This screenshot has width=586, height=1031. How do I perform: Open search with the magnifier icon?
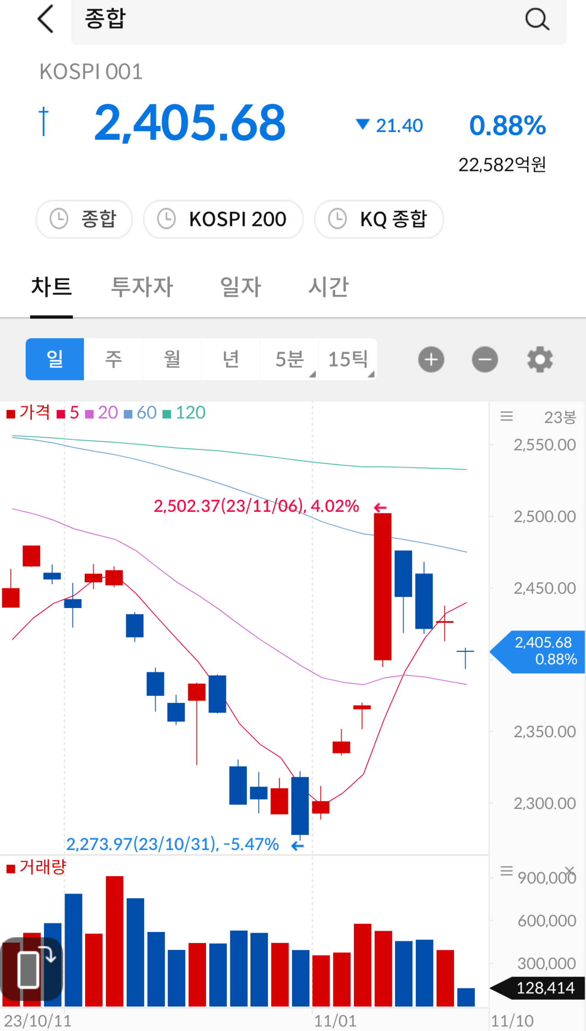tap(537, 19)
